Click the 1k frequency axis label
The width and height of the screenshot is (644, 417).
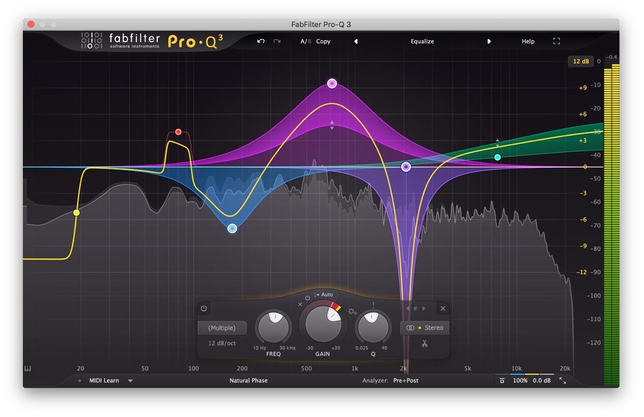(x=355, y=368)
